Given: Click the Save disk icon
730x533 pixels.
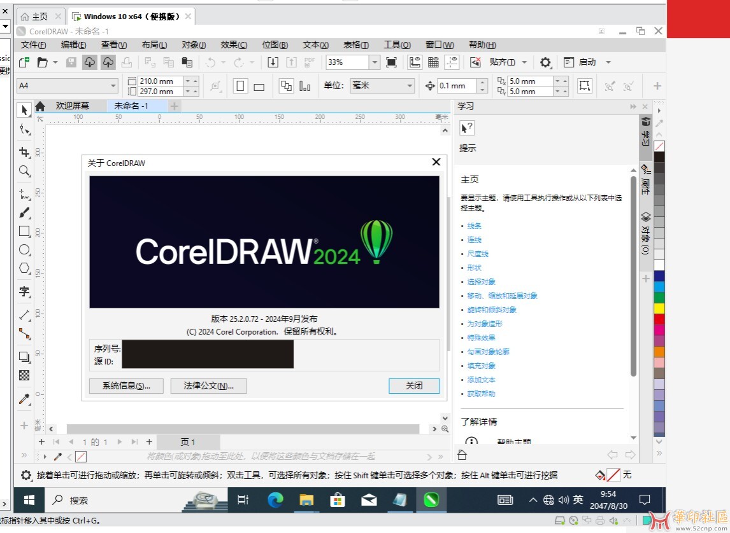Looking at the screenshot, I should tap(71, 62).
